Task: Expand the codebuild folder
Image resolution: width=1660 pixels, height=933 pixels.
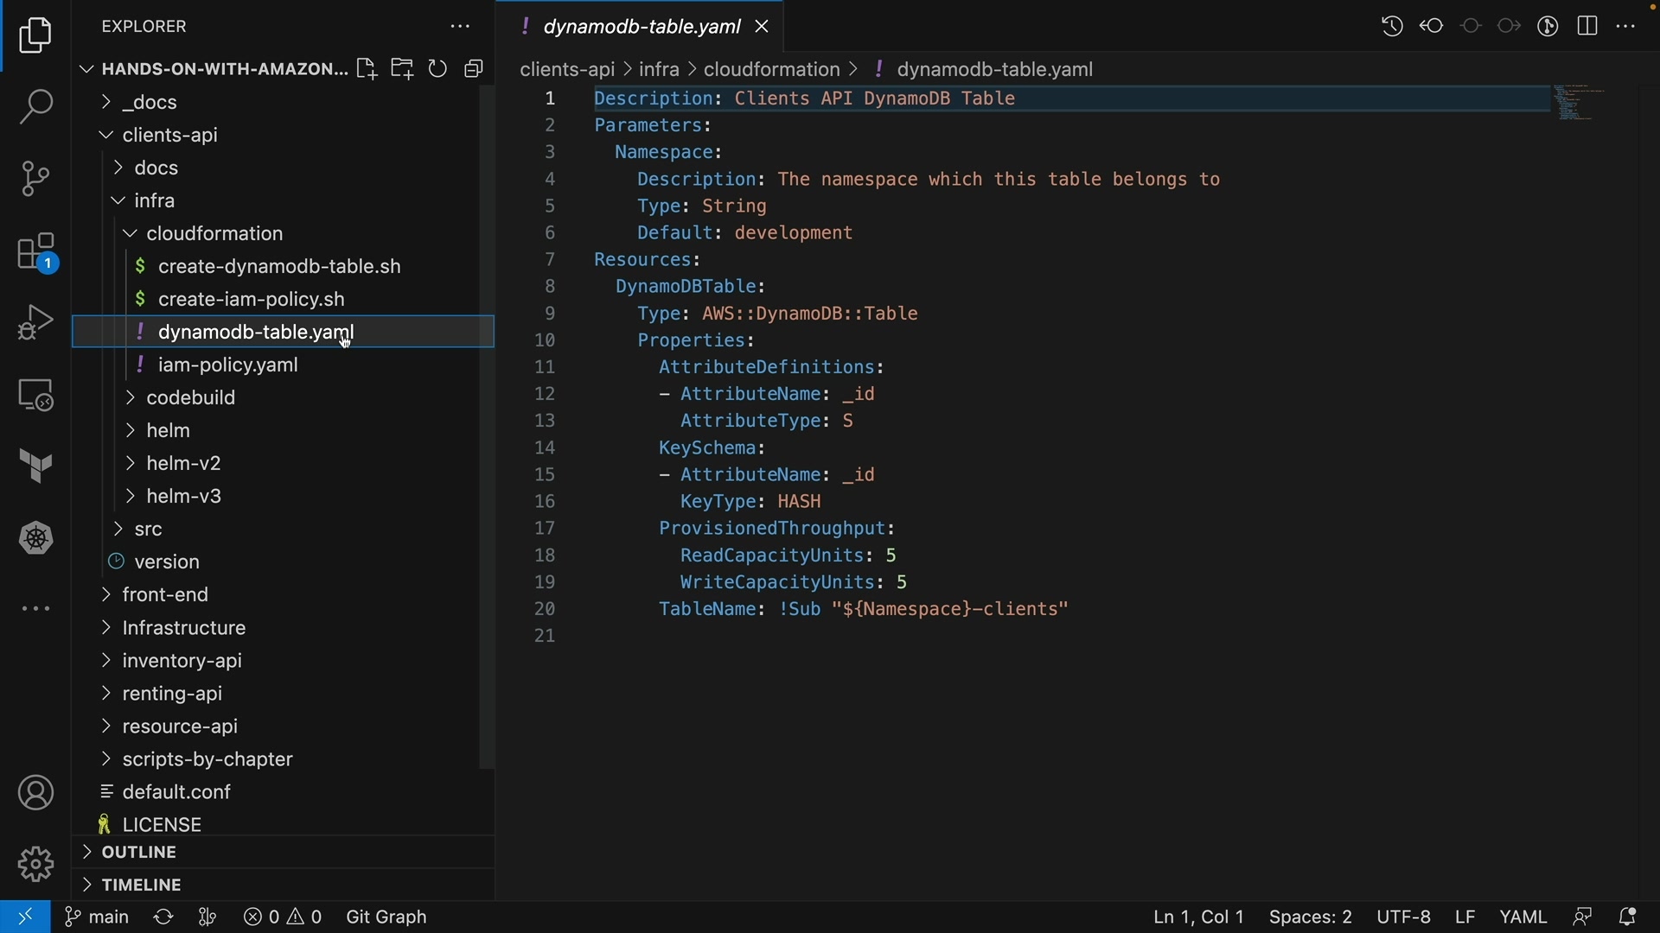Action: pyautogui.click(x=191, y=398)
